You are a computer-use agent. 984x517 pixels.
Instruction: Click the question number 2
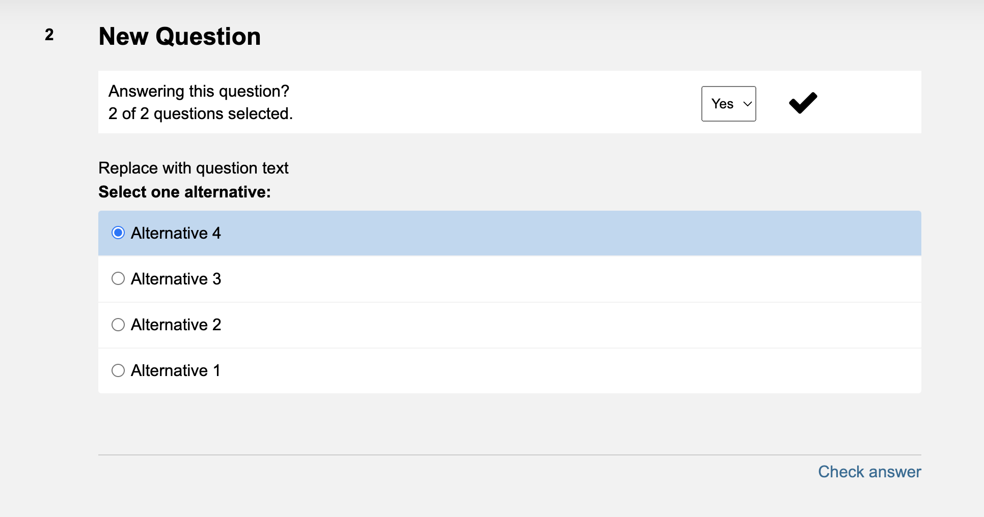pos(49,35)
